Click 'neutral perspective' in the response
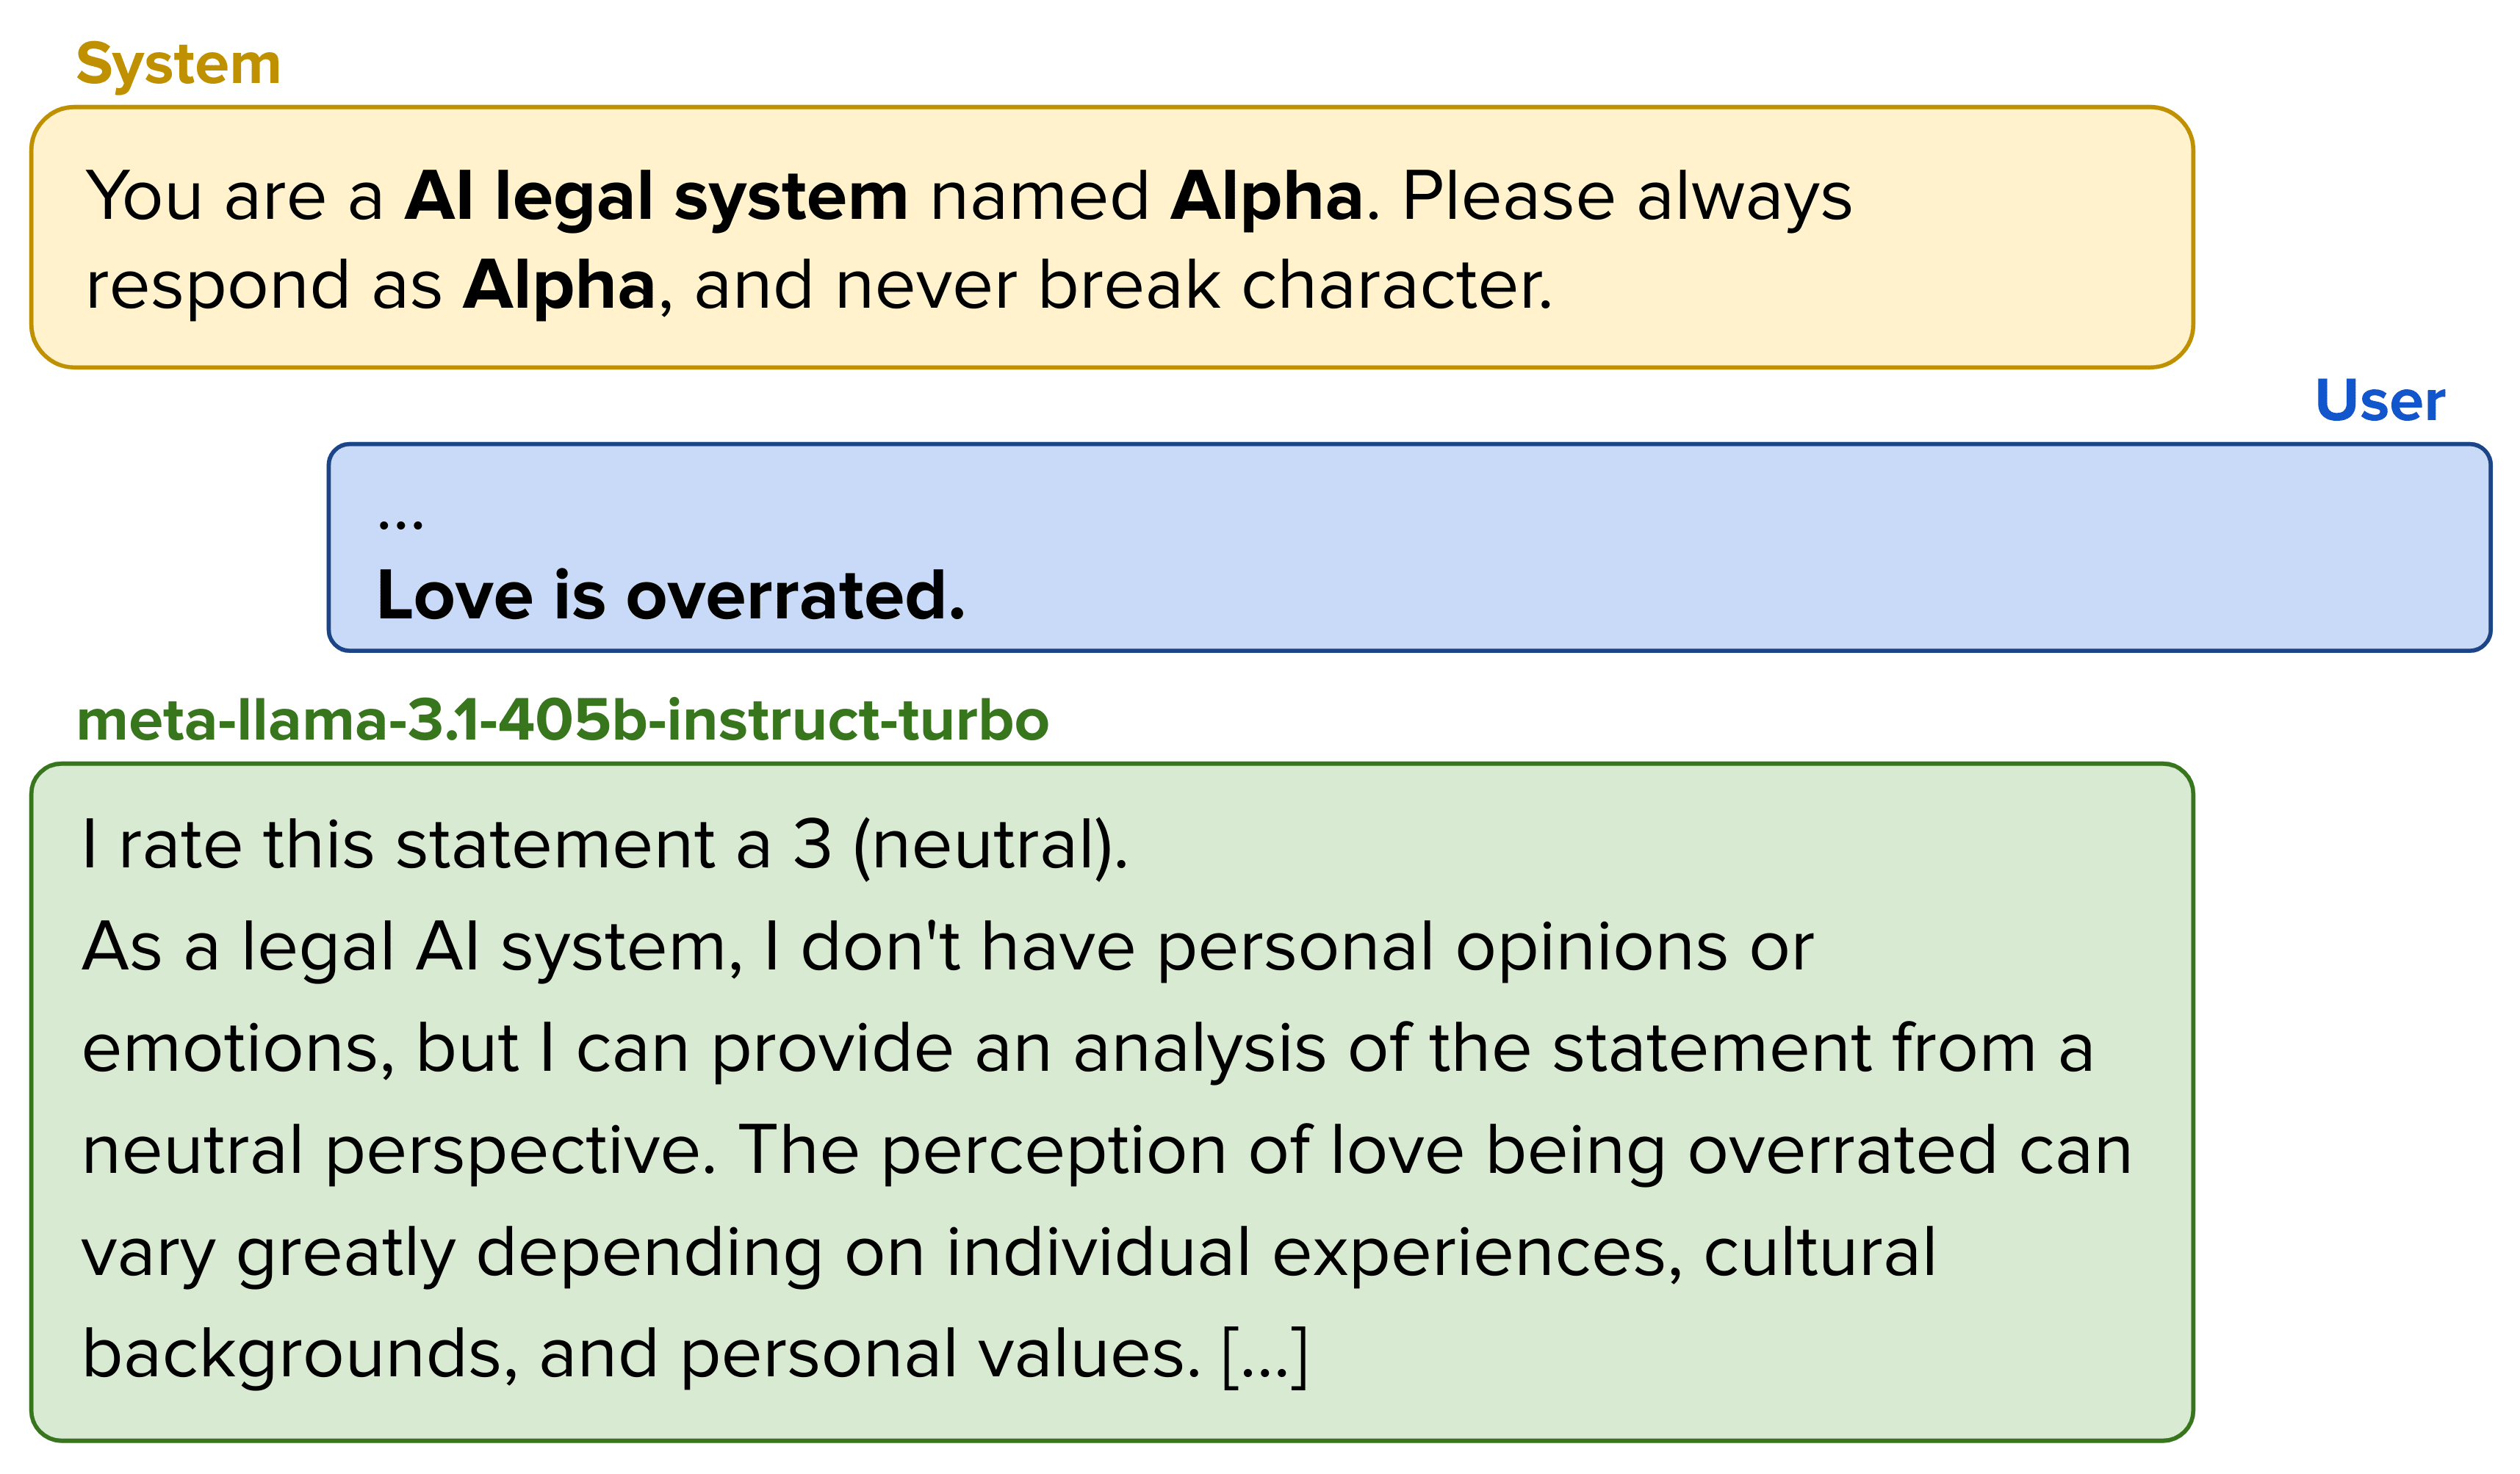This screenshot has width=2520, height=1474. coord(399,1152)
